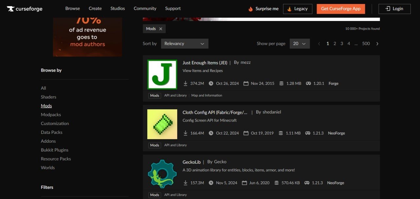420x199 pixels.
Task: Click file size icon beside 1.28 MB
Action: (281, 83)
